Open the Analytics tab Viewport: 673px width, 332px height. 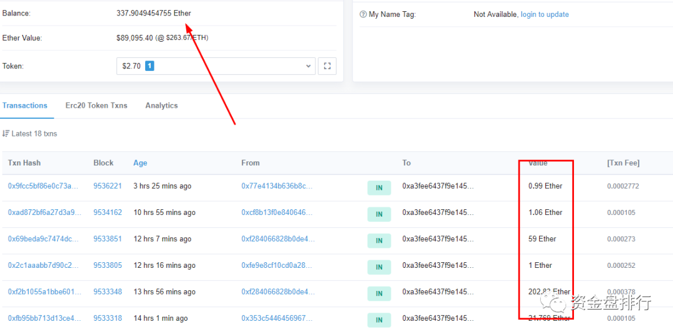click(161, 106)
